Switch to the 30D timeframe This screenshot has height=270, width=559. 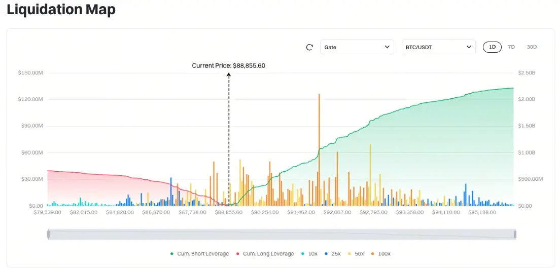tap(532, 47)
